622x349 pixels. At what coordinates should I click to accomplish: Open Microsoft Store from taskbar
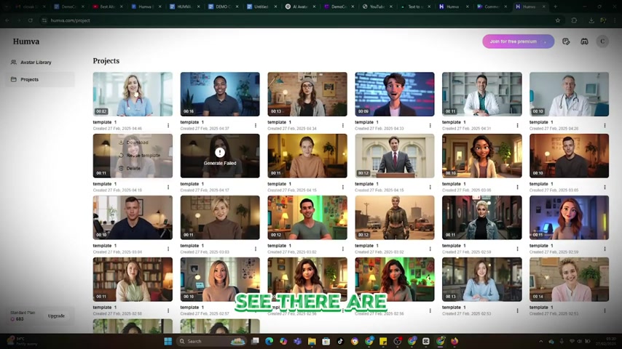pyautogui.click(x=326, y=341)
